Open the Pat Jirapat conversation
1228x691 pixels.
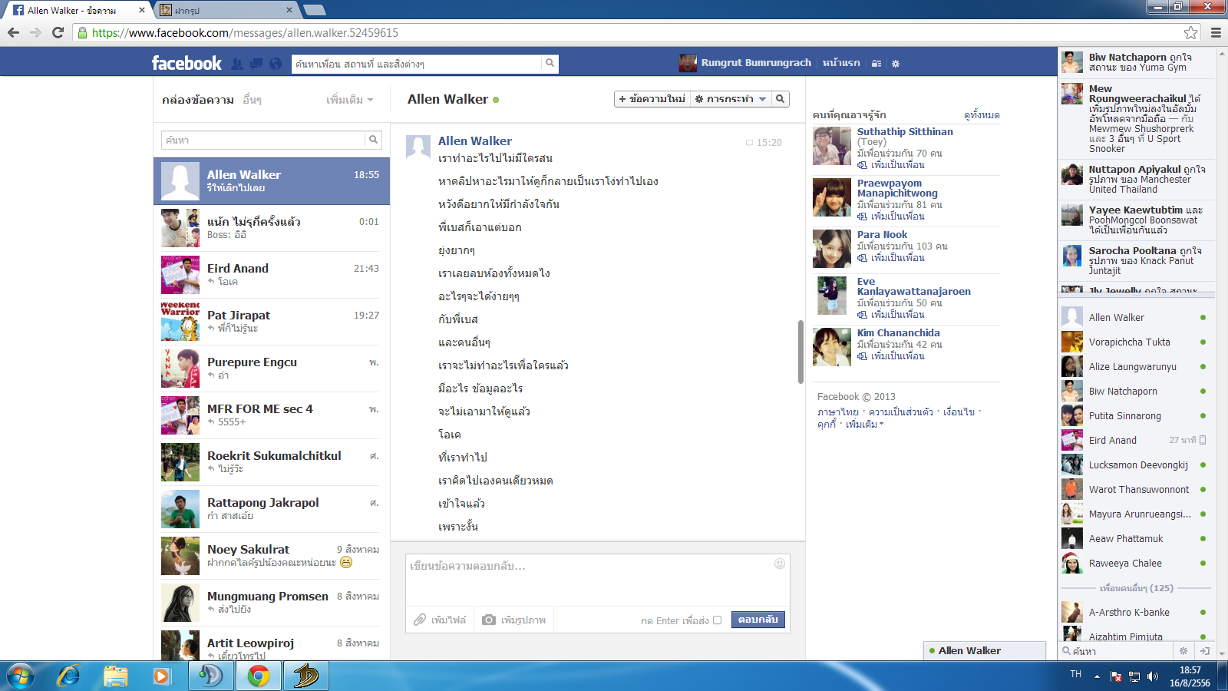272,322
